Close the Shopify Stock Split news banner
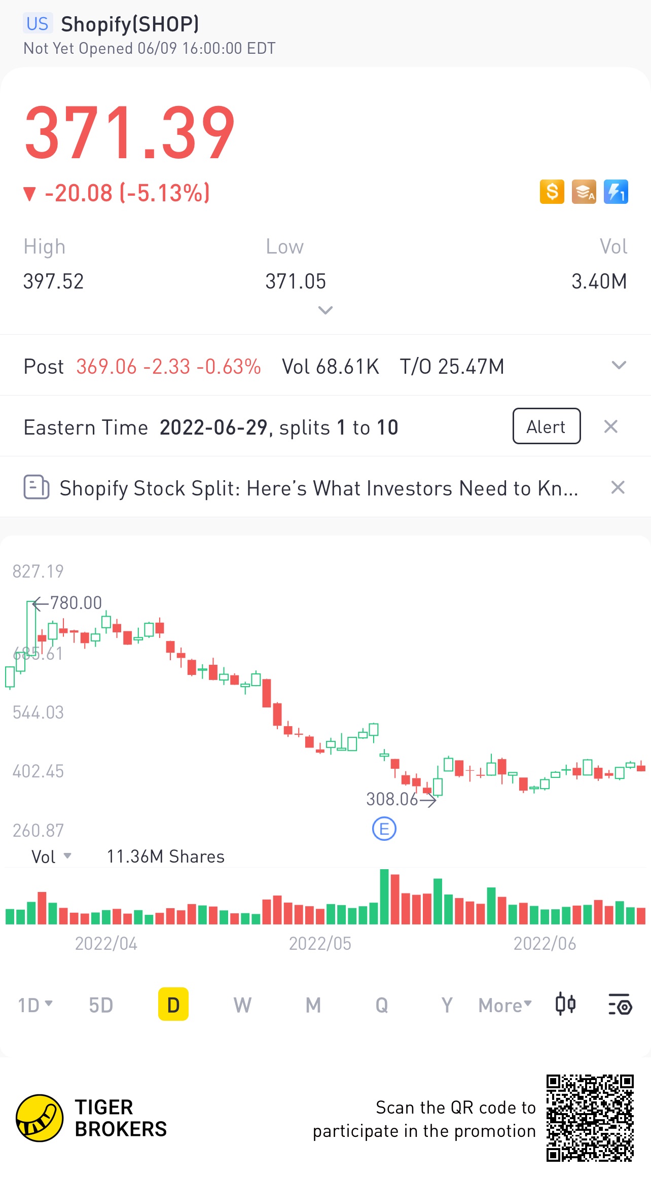651x1179 pixels. pyautogui.click(x=618, y=487)
